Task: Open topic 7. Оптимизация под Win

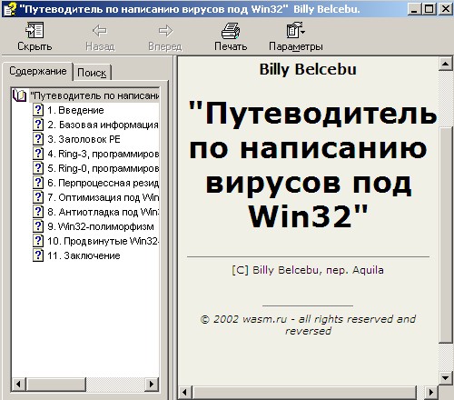Action: click(103, 197)
